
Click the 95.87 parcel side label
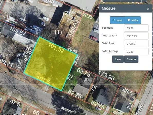(28, 54)
